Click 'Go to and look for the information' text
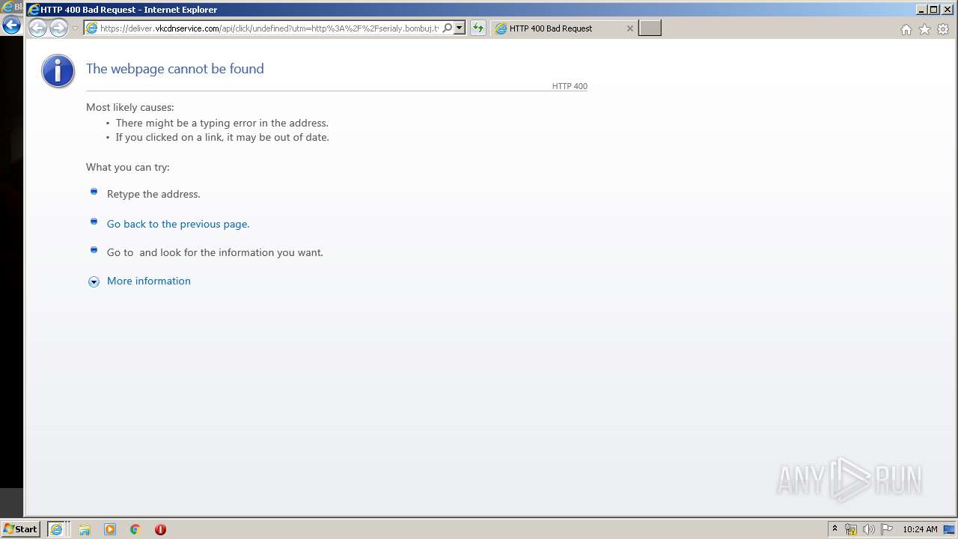The image size is (958, 539). (215, 252)
